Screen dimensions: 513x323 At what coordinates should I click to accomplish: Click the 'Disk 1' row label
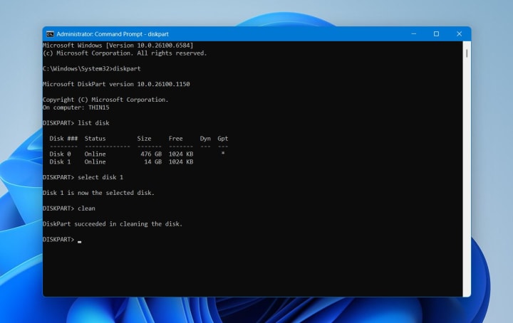point(60,161)
